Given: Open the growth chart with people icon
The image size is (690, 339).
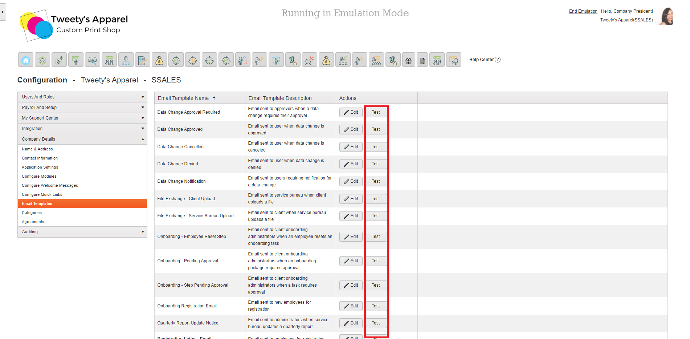Looking at the screenshot, I should [343, 60].
